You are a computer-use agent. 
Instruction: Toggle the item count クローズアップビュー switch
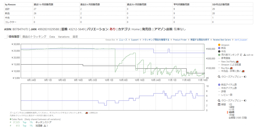point(245,100)
